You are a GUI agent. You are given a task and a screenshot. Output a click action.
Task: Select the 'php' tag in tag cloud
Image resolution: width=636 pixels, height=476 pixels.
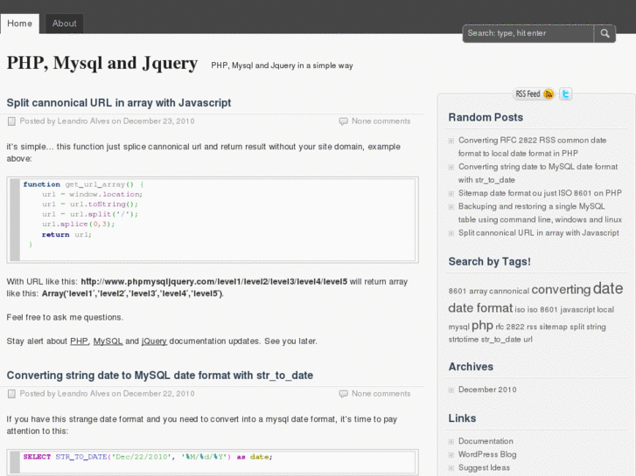point(482,325)
